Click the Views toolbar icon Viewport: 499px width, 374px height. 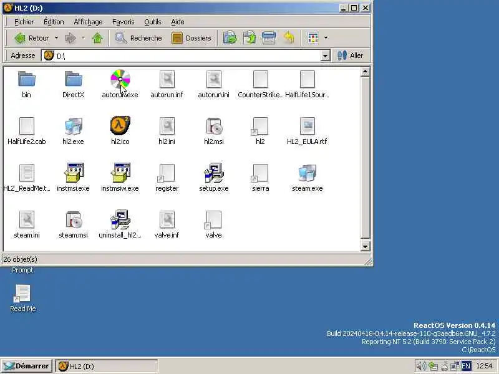[314, 38]
